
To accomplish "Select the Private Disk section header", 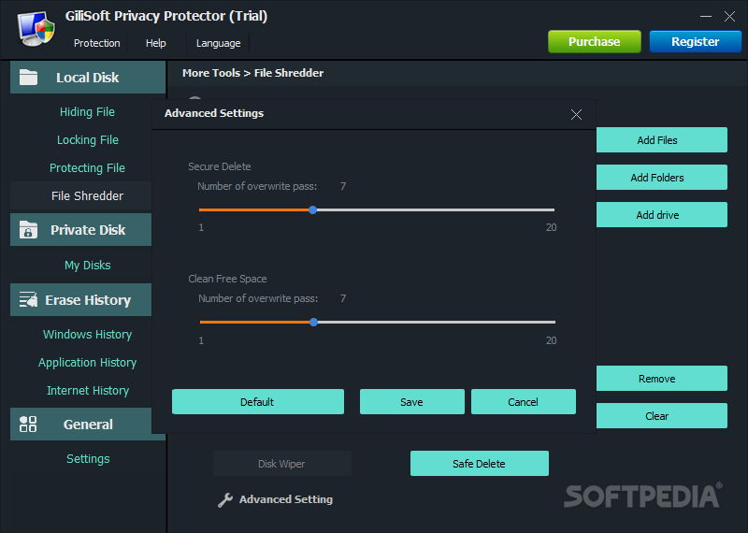I will click(x=81, y=229).
